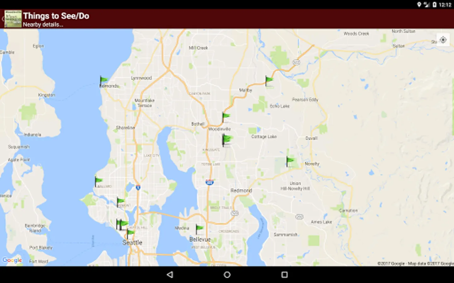Tap the Suquamish map label

tap(19, 147)
